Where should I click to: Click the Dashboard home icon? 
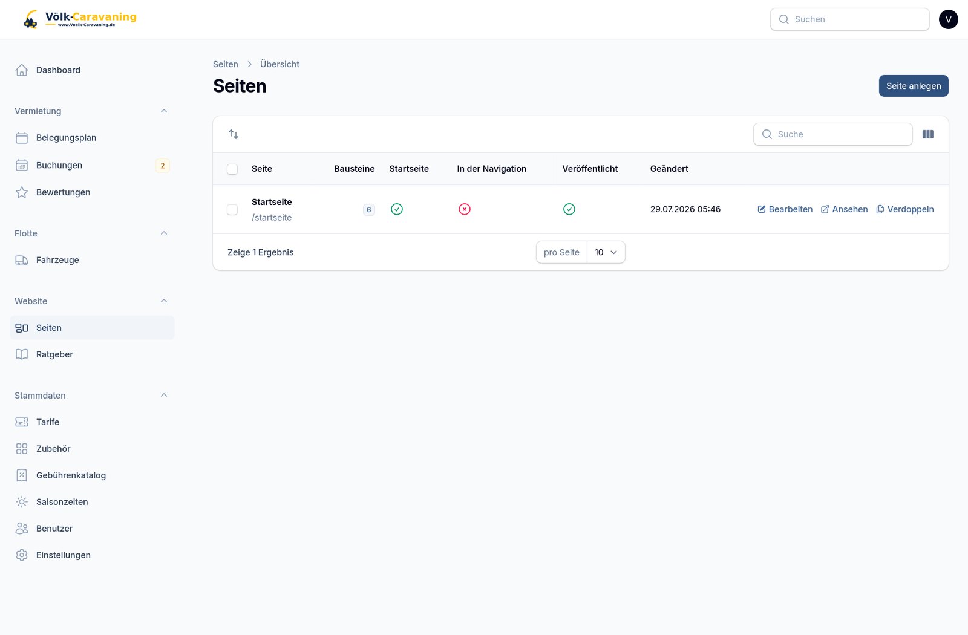(22, 70)
